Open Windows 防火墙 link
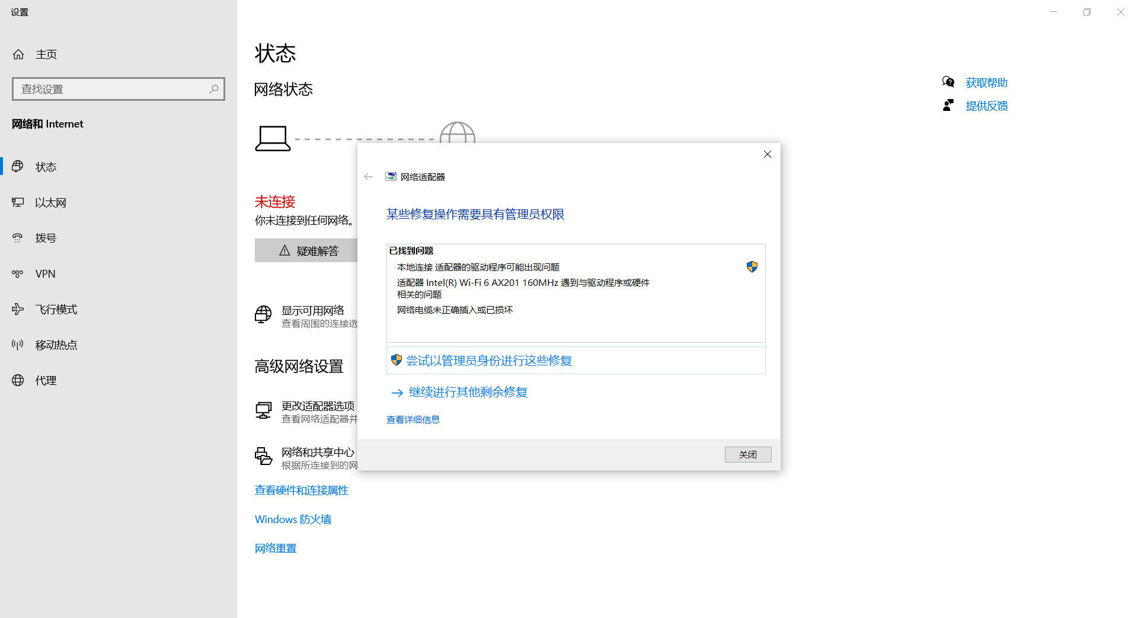This screenshot has width=1138, height=618. click(293, 519)
